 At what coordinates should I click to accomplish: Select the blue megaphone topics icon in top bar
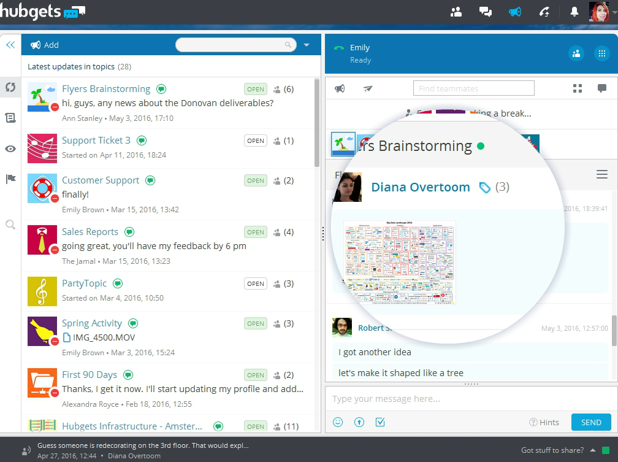(x=515, y=12)
